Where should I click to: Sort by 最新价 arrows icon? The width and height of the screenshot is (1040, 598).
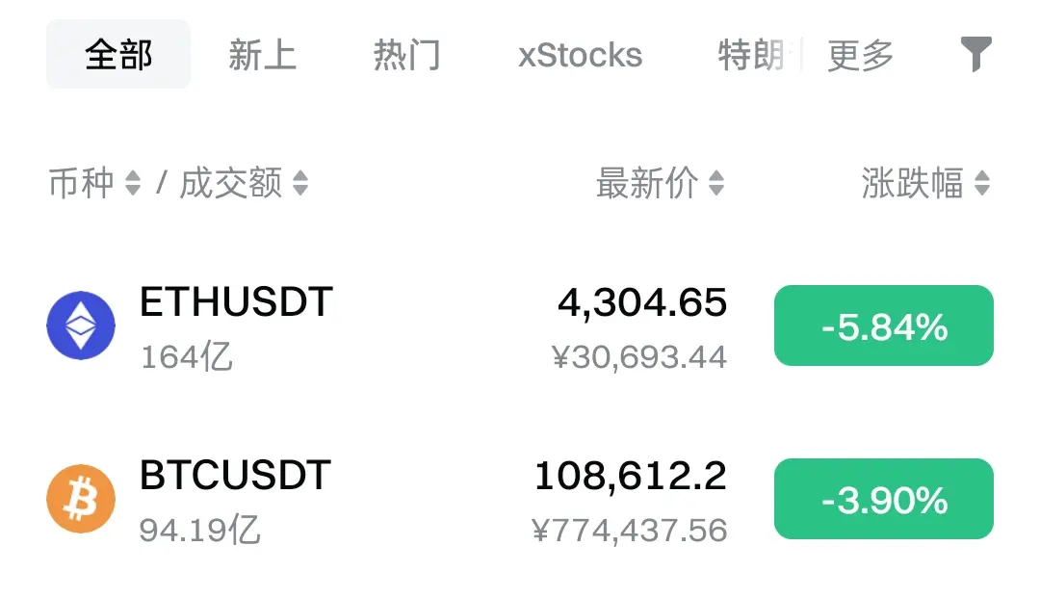(716, 183)
